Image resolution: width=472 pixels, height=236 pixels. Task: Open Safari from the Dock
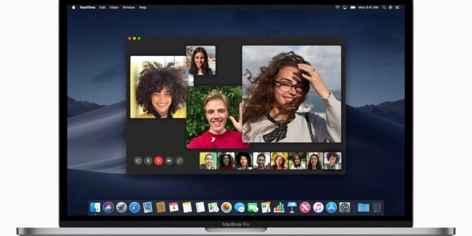135,208
